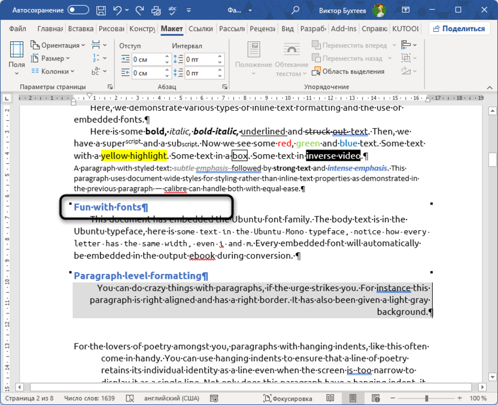This screenshot has width=498, height=405.
Task: Switch to Read Mode via status bar icon
Action: click(330, 398)
